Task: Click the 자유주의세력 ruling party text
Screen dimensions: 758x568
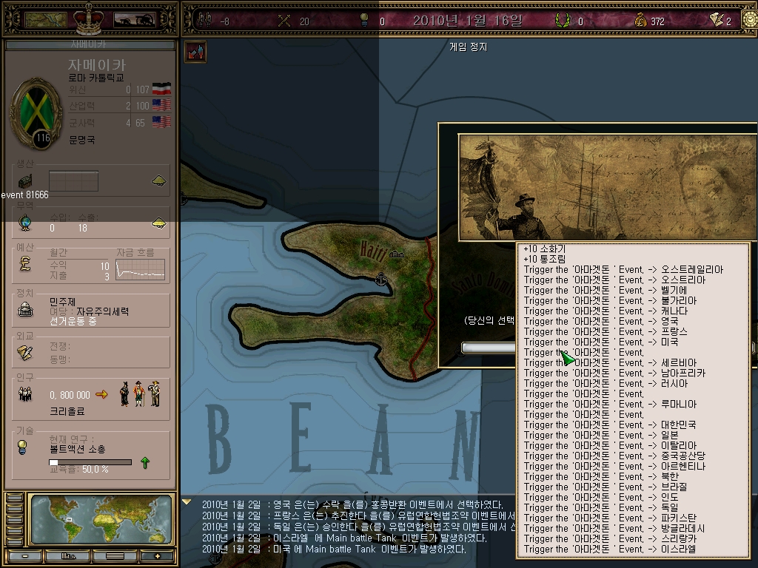Action: pos(102,311)
